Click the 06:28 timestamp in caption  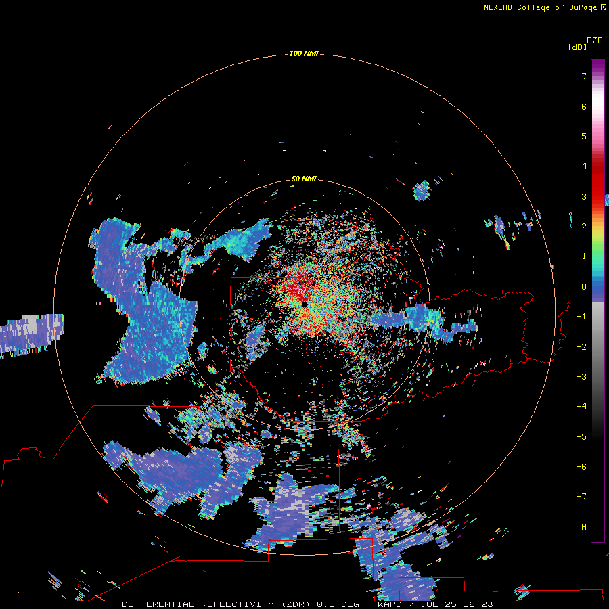480,604
